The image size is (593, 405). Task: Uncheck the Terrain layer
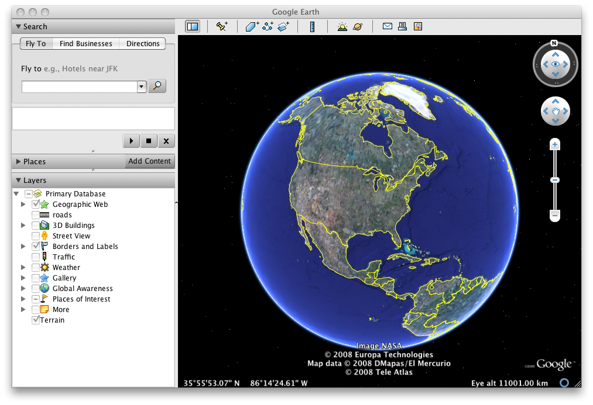[36, 320]
